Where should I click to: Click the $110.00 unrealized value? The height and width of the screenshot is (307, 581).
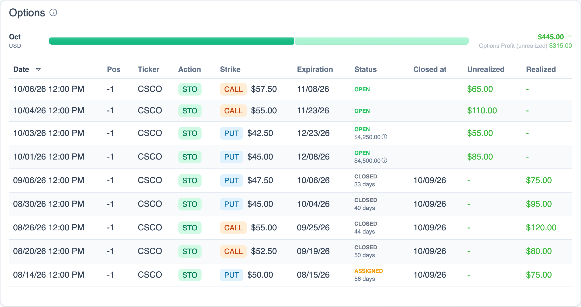coord(482,111)
